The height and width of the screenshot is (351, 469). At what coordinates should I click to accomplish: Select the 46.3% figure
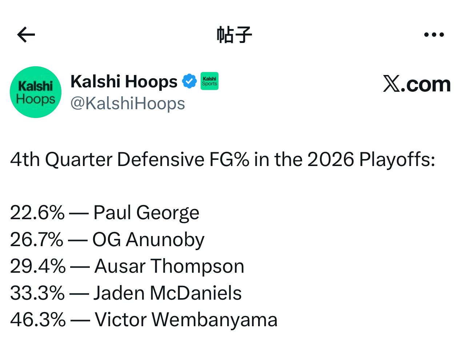click(x=38, y=320)
